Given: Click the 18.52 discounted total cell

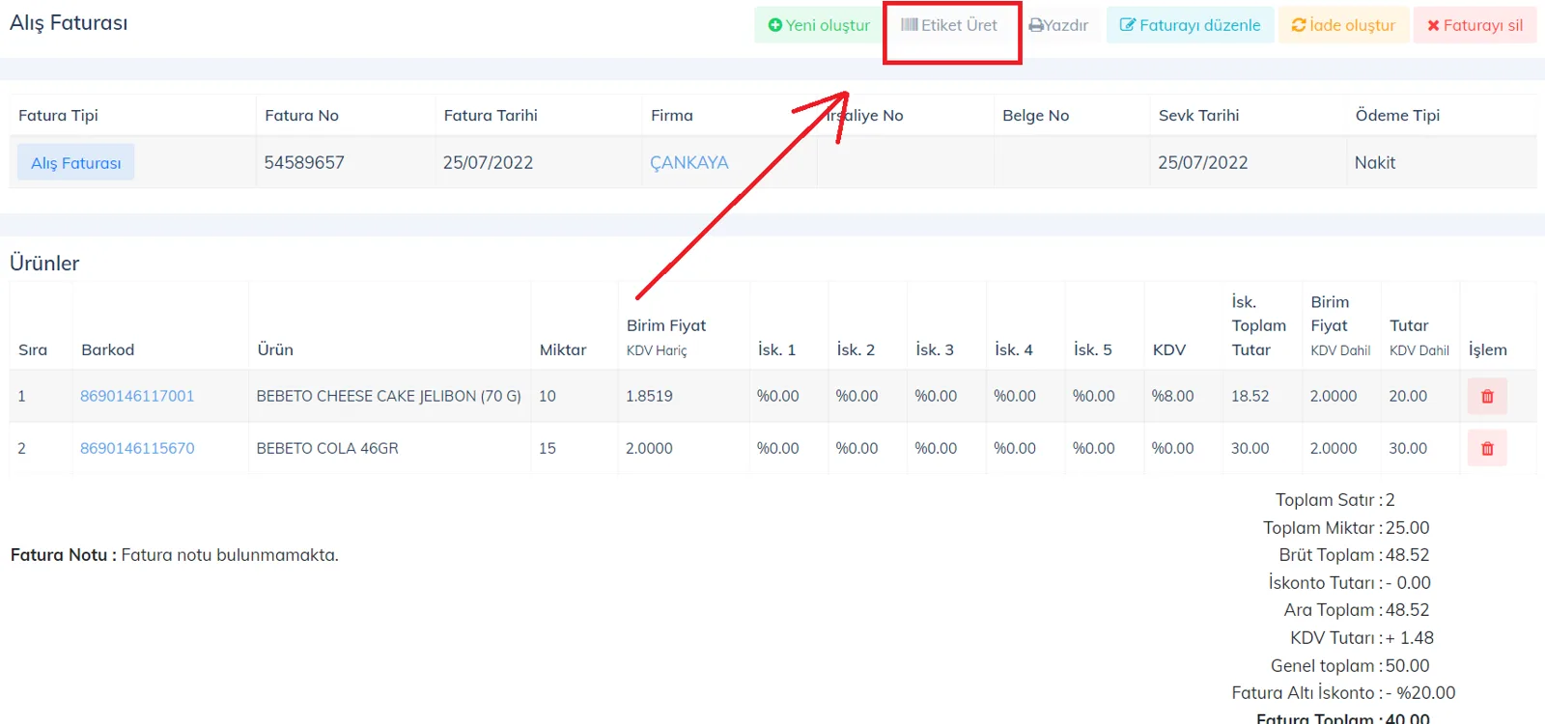Looking at the screenshot, I should tap(1250, 396).
